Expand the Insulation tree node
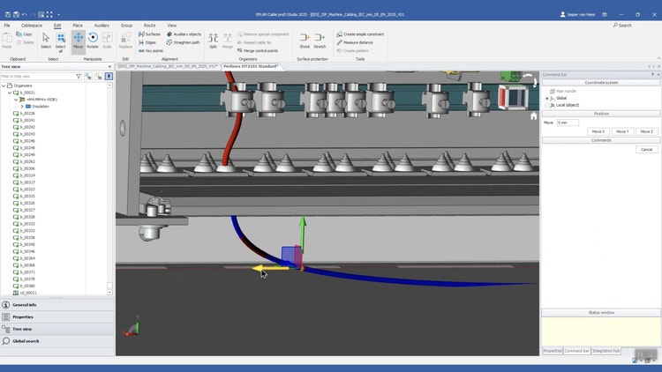662x372 pixels. [x=22, y=106]
